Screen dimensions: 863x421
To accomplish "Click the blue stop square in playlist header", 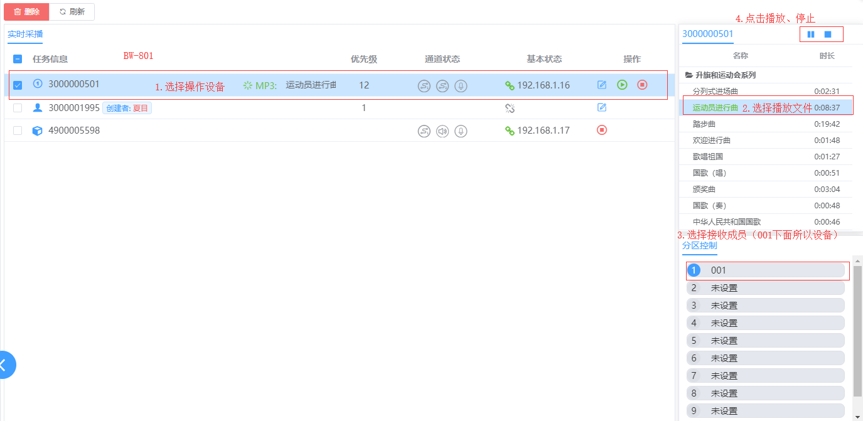I will click(x=828, y=35).
